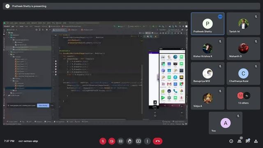Click the 7:37 PM clock text
The height and width of the screenshot is (148, 263).
click(x=9, y=141)
